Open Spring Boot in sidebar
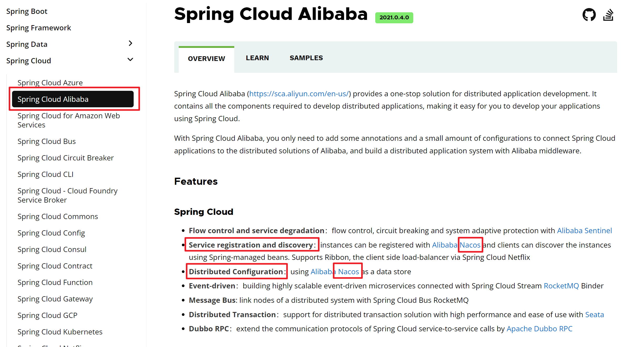 27,11
